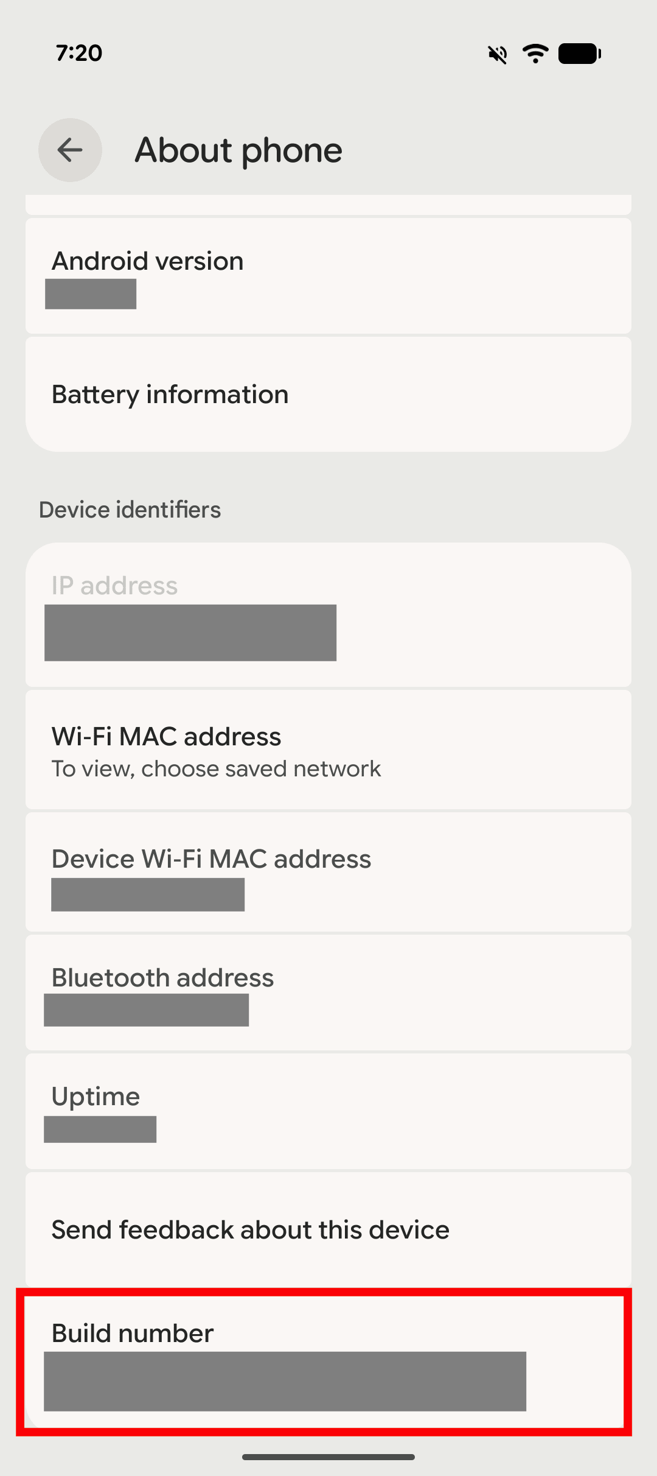Tap the back arrow button
This screenshot has height=1476, width=657.
click(x=70, y=150)
